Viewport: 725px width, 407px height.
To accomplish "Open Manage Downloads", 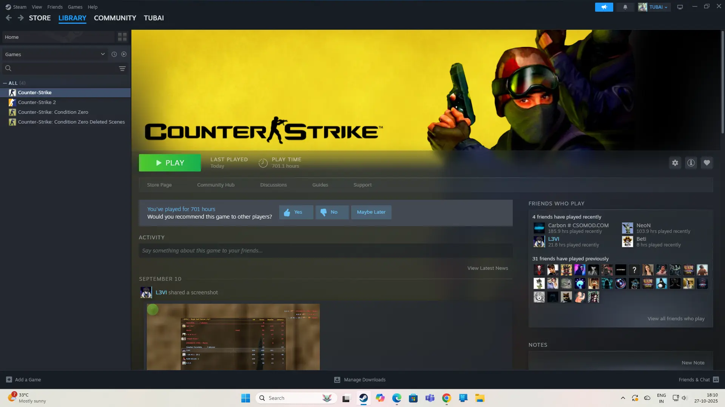I will pyautogui.click(x=360, y=379).
